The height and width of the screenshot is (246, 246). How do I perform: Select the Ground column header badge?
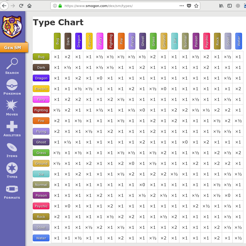[164, 41]
